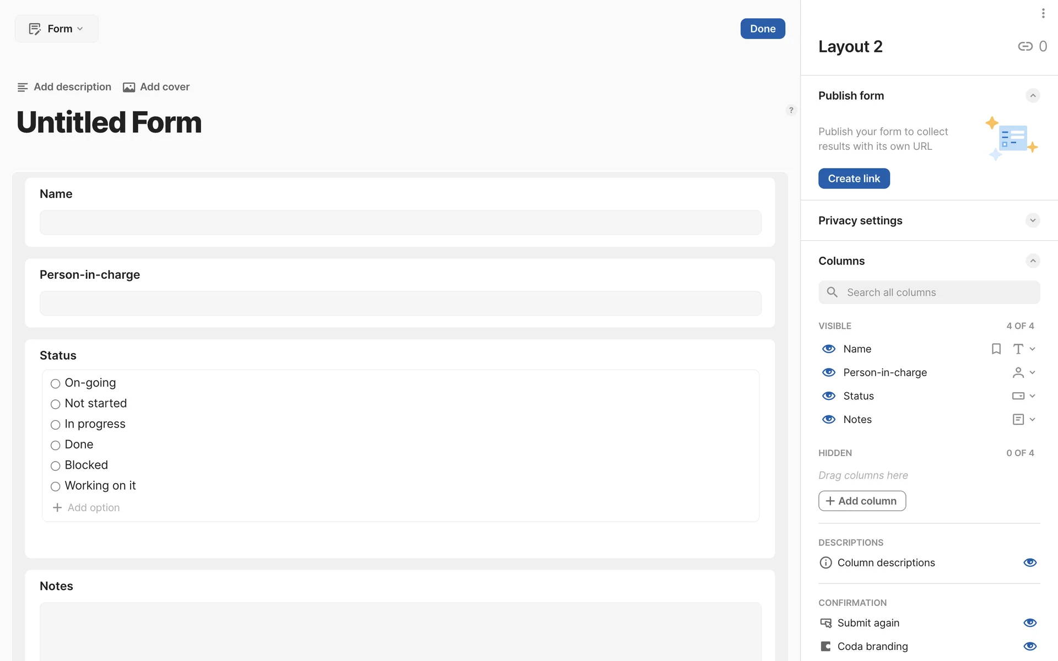Click the Add column button
Image resolution: width=1058 pixels, height=661 pixels.
[x=862, y=501]
